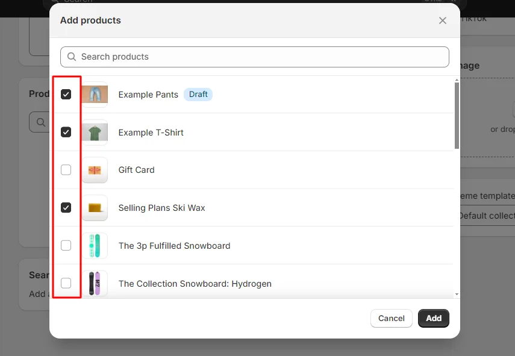Screen dimensions: 515x356
Task: Uncheck Selling Plans Ski Wax
Action: click(66, 207)
